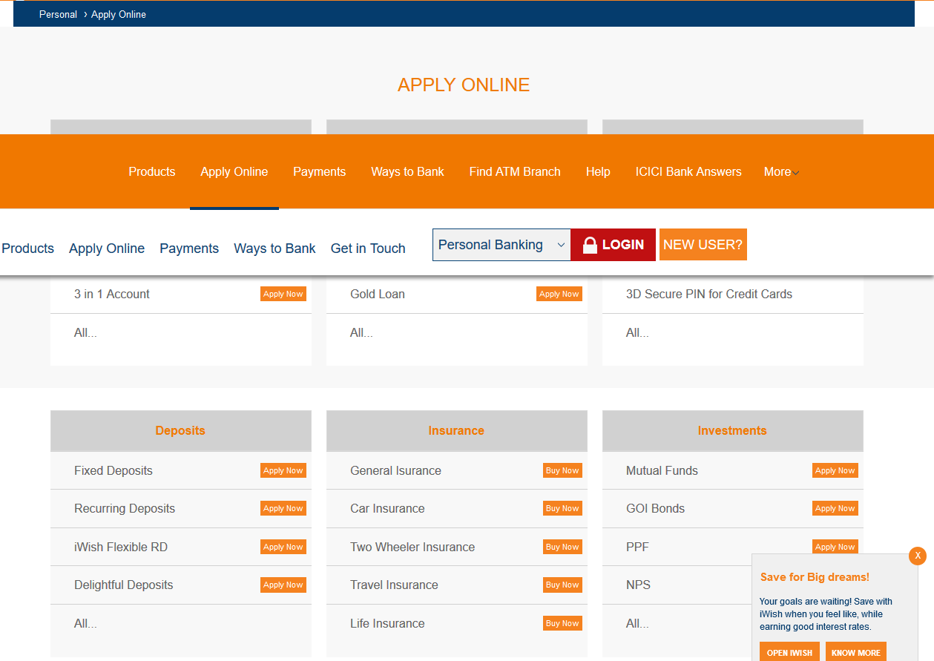The width and height of the screenshot is (934, 661).
Task: Open the Personal Banking dropdown
Action: tap(501, 245)
